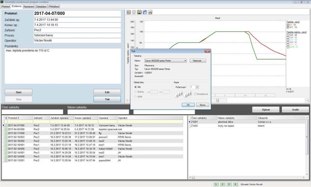Select protocol row 2017-02-16/003

click(93, 137)
